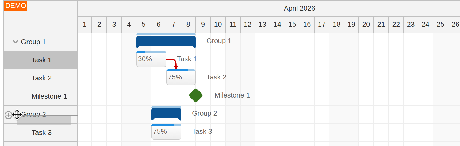Click day 22 in the timeline header
This screenshot has height=146, width=460.
[396, 24]
